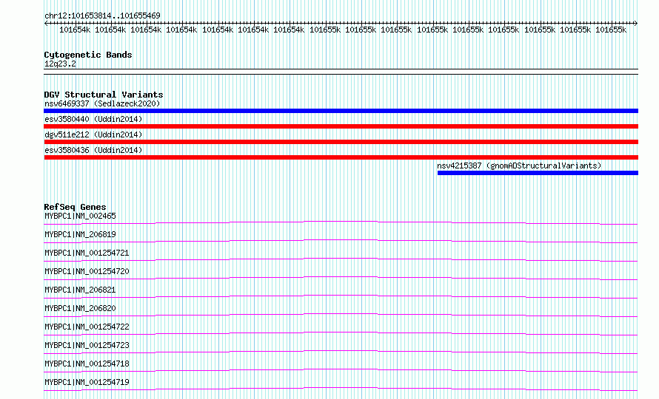Select the red dgv511e212 variant bar
The width and height of the screenshot is (659, 399).
point(341,142)
